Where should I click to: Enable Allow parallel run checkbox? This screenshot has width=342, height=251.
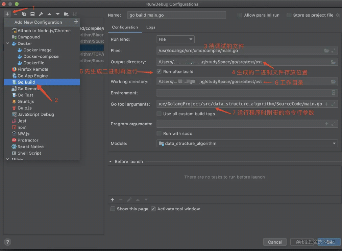(240, 15)
